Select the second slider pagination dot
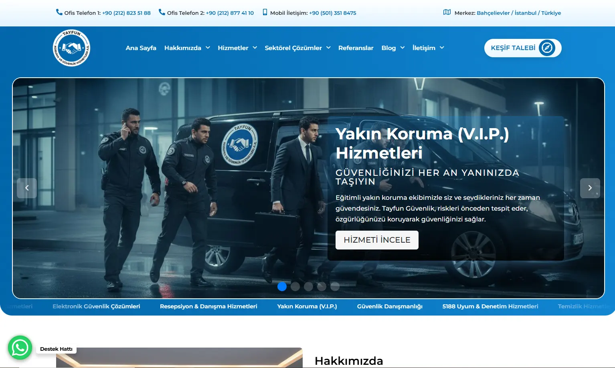The width and height of the screenshot is (615, 368). 295,286
